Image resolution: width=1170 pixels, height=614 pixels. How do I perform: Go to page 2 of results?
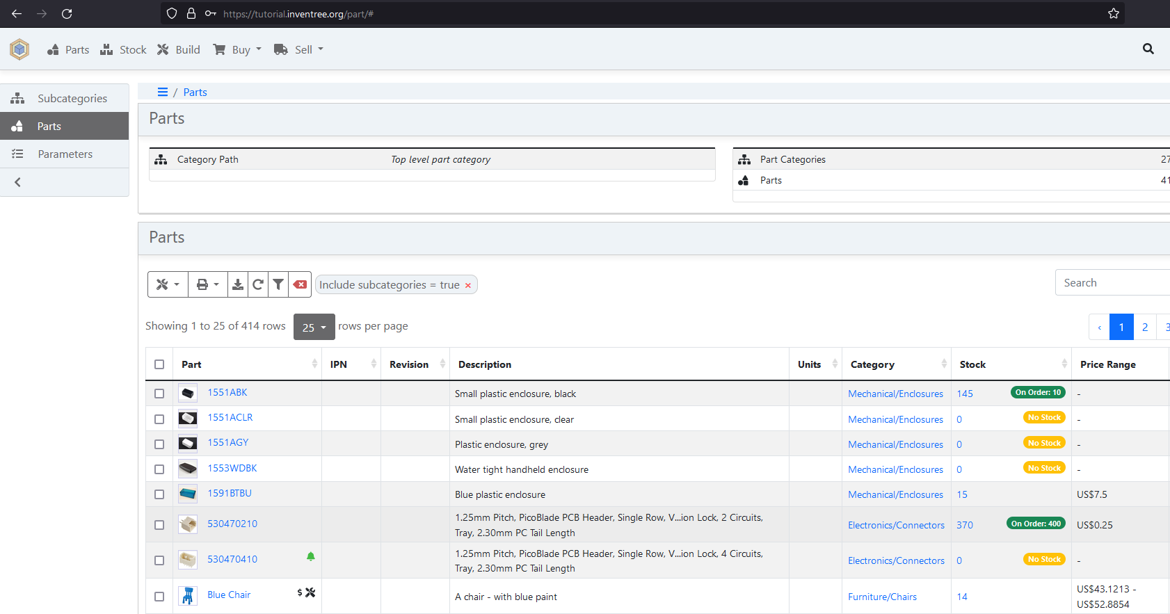[x=1145, y=327]
